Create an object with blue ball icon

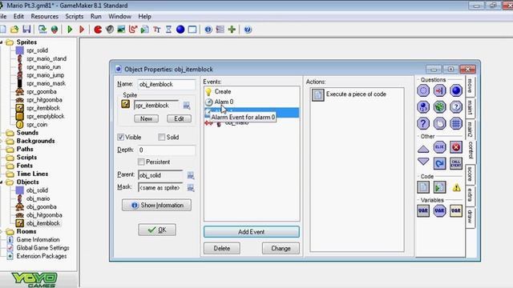[x=180, y=30]
